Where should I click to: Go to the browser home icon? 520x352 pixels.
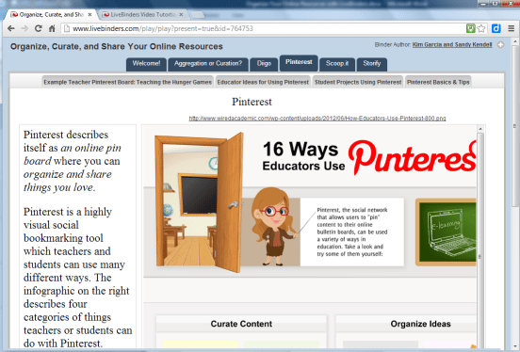(52, 28)
